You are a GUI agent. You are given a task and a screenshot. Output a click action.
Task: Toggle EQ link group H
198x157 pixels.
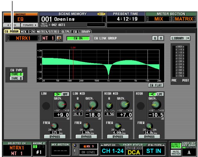tap(161, 38)
